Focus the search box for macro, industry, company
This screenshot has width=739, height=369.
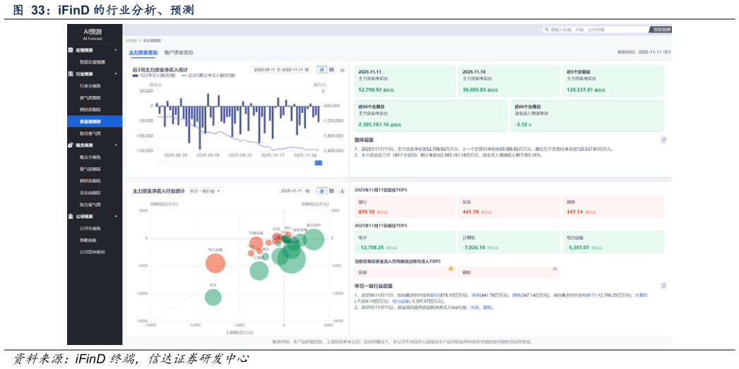click(x=595, y=30)
